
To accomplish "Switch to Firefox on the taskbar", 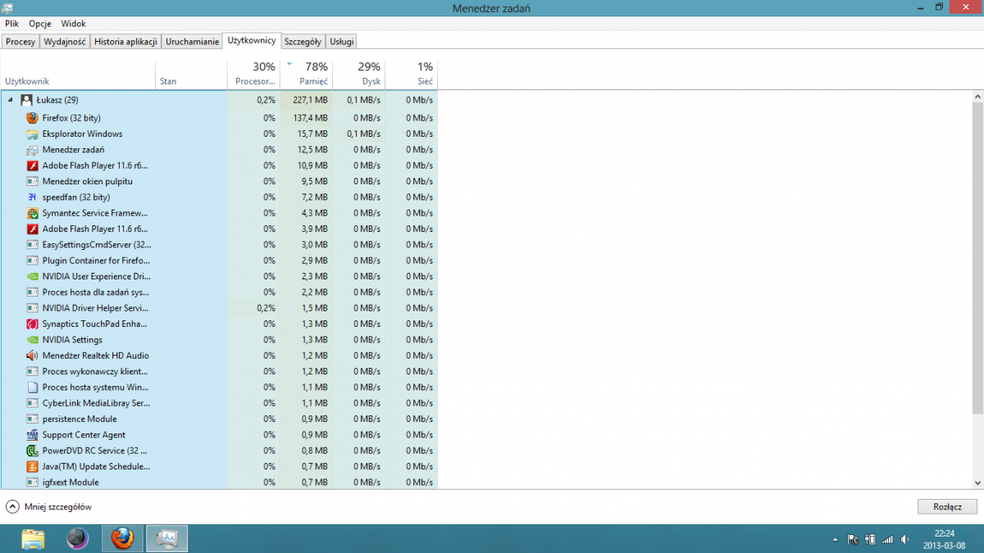I will [x=122, y=538].
